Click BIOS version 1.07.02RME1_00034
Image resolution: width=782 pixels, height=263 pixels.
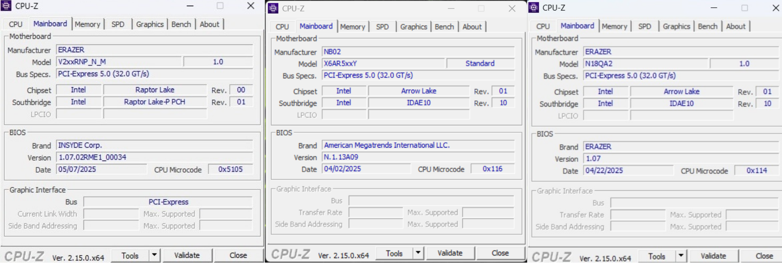pyautogui.click(x=154, y=157)
